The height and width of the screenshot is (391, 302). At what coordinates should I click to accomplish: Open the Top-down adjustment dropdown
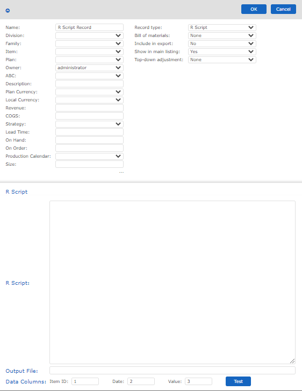(222, 60)
